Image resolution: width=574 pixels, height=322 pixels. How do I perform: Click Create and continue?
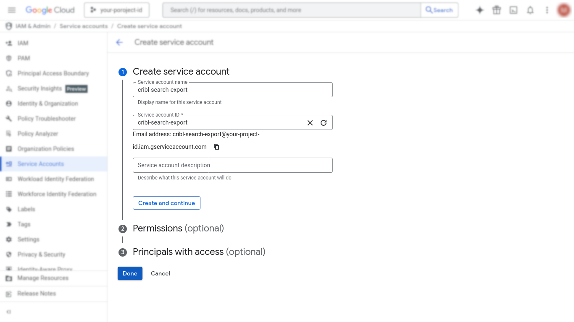(166, 203)
